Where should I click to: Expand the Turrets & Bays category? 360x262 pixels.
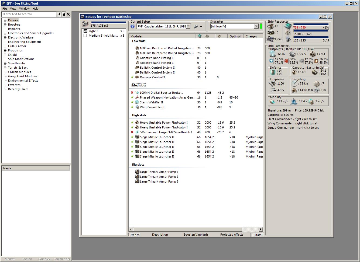5,68
